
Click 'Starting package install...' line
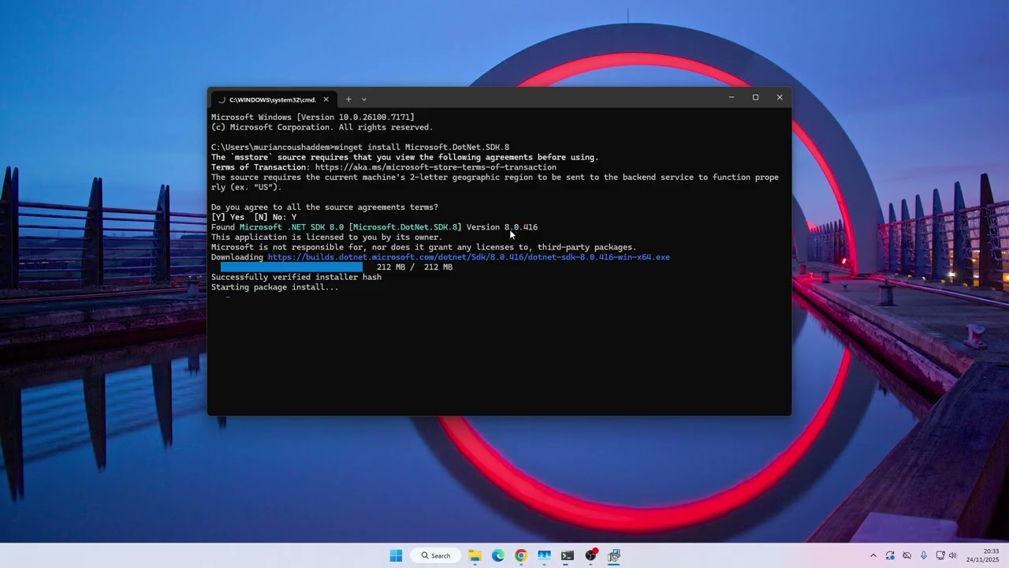[275, 287]
